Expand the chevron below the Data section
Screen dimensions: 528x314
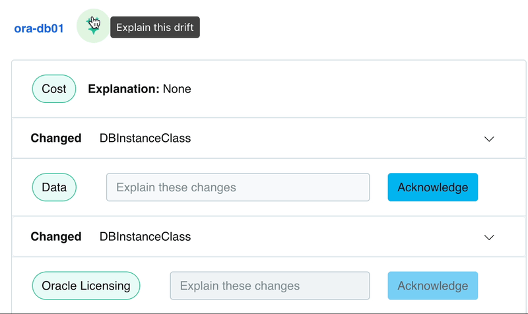(489, 237)
